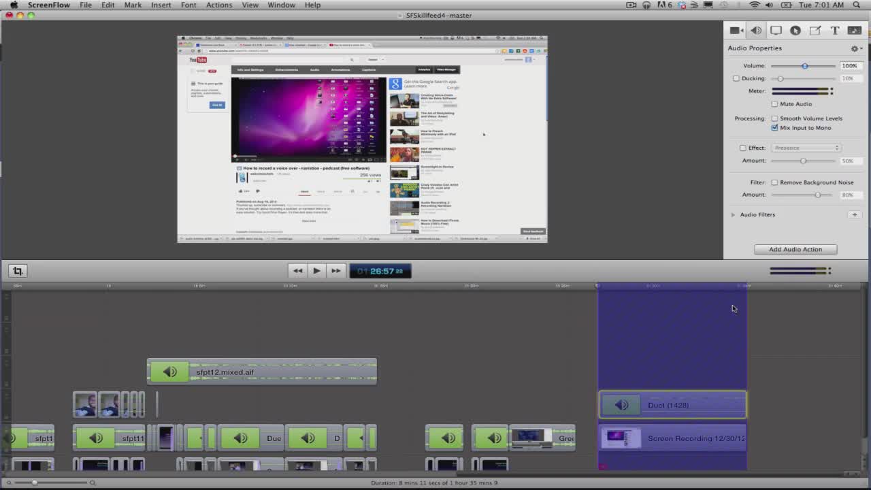Viewport: 871px width, 490px height.
Task: Select the Screen Recording 12/30/12 clip
Action: click(672, 438)
